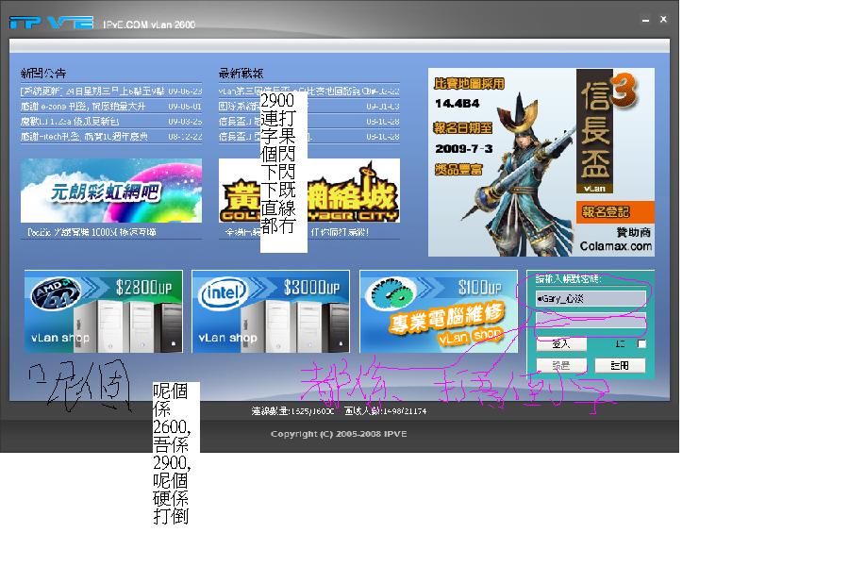Open the news item dated 09-03-25
This screenshot has height=566, width=849.
tap(111, 122)
